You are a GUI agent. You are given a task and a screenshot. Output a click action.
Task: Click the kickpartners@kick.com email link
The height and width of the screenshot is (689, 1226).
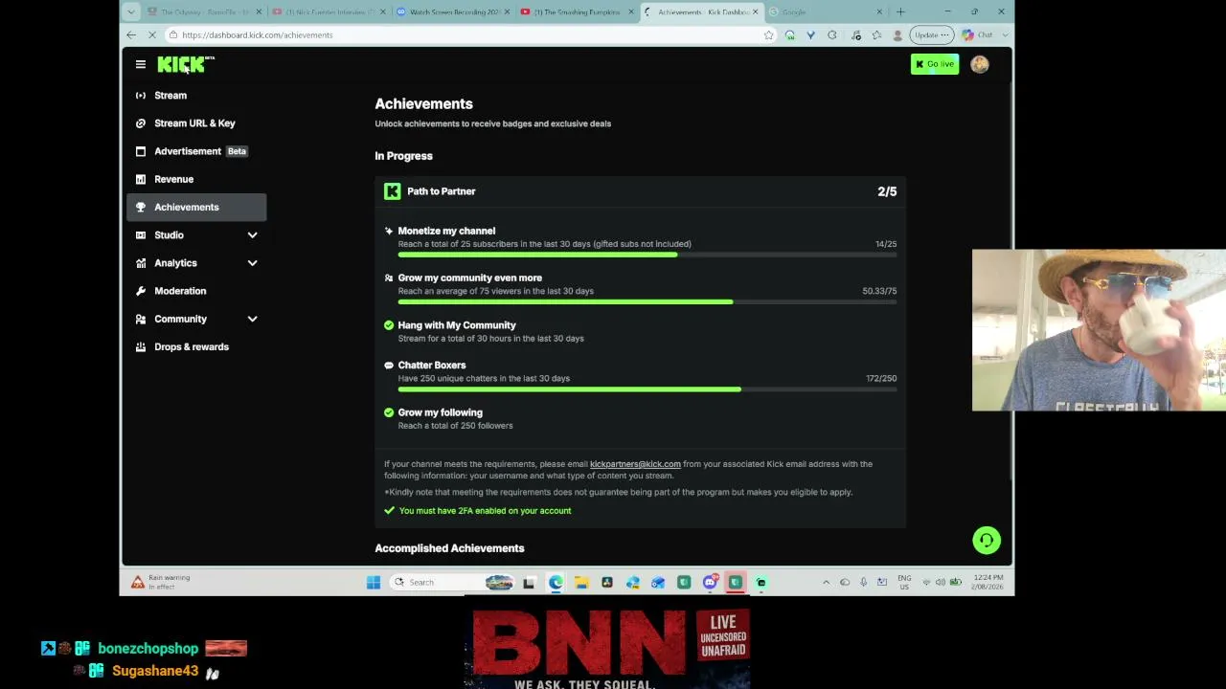pos(635,464)
